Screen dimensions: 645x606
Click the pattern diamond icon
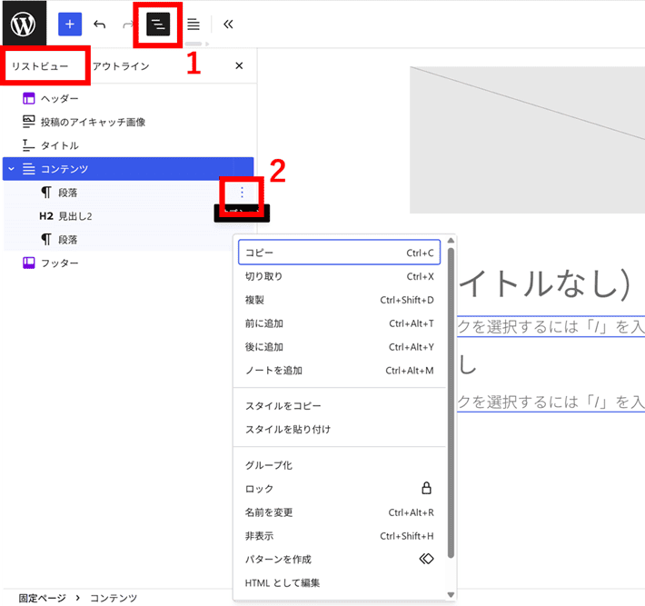pyautogui.click(x=427, y=559)
